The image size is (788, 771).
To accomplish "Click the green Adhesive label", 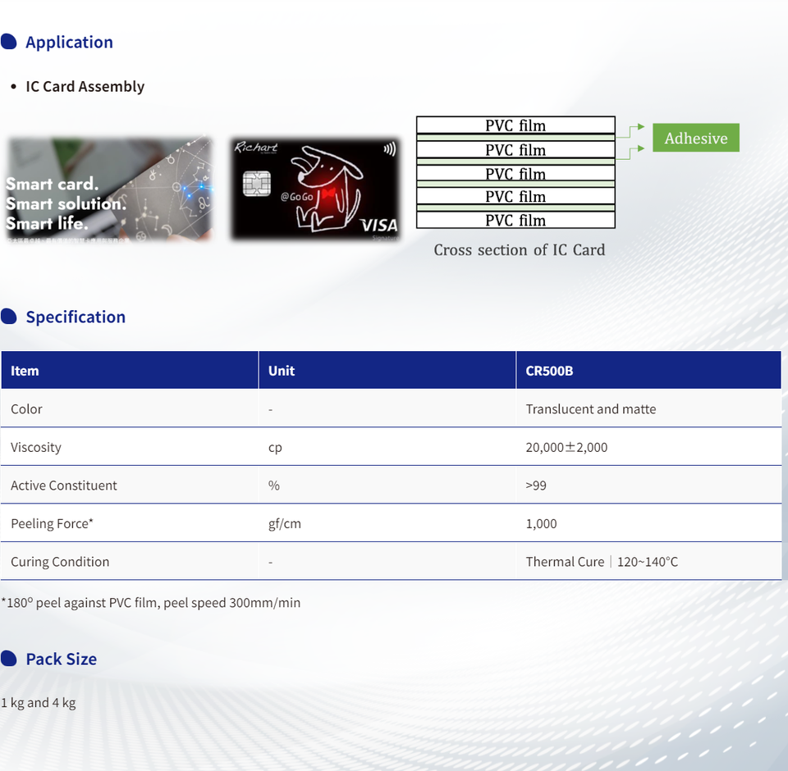I will [695, 138].
